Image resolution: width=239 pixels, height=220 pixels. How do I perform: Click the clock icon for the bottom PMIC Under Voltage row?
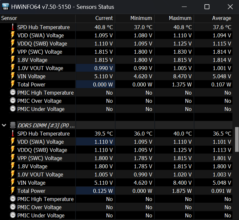13,215
